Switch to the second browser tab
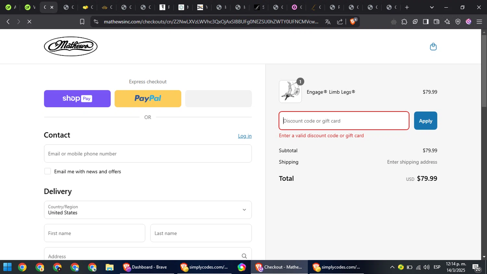The image size is (487, 274). tap(30, 7)
